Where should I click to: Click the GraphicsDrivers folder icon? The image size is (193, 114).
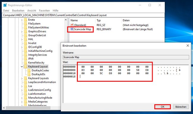pos(26,32)
